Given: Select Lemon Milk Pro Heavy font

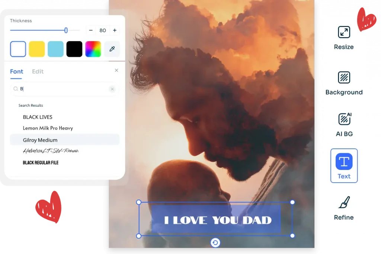Looking at the screenshot, I should [48, 128].
